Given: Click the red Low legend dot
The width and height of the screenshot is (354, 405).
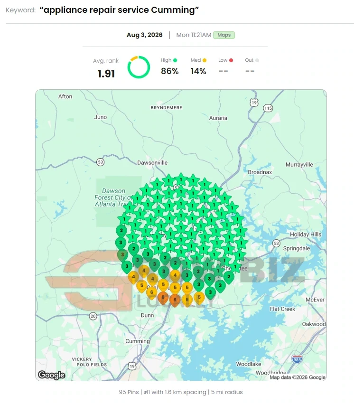Looking at the screenshot, I should [231, 60].
